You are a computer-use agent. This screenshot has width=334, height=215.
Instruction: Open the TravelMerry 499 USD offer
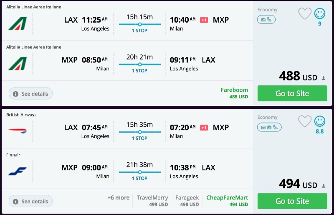click(152, 201)
